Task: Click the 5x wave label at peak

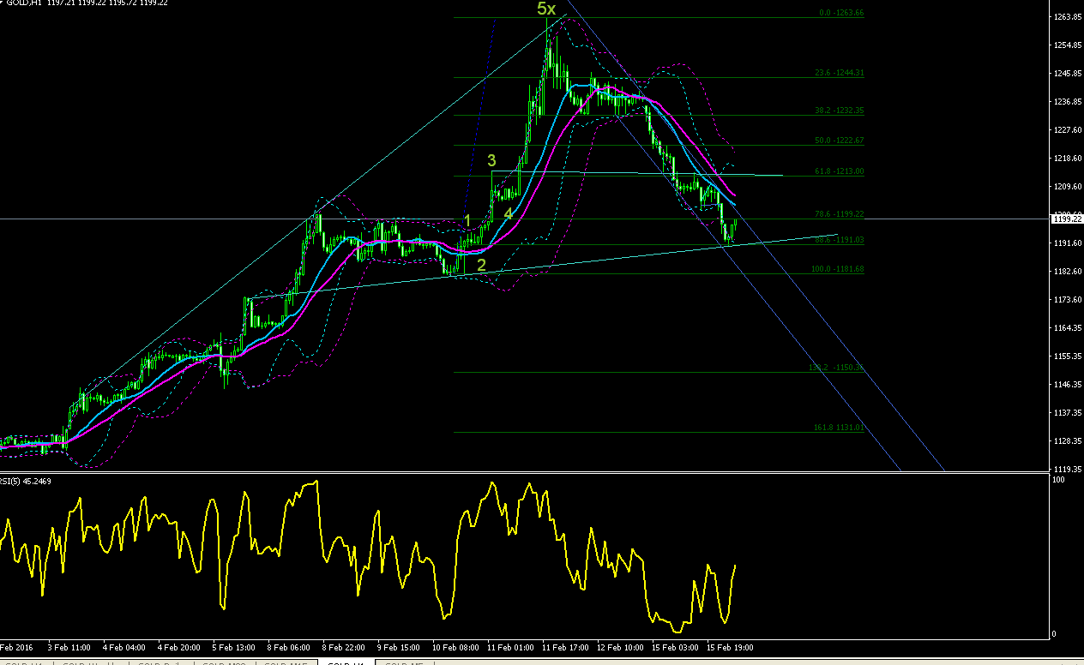Action: [546, 9]
